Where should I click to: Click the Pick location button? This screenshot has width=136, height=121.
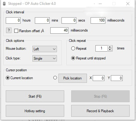pyautogui.click(x=73, y=78)
